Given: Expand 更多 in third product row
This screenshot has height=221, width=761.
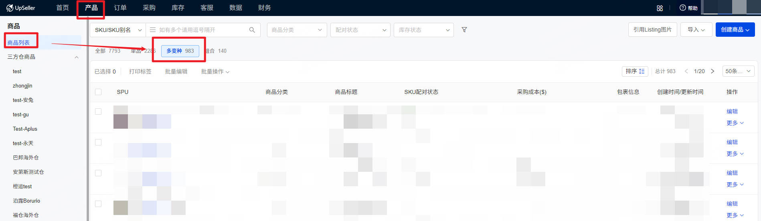Looking at the screenshot, I should pyautogui.click(x=735, y=185).
